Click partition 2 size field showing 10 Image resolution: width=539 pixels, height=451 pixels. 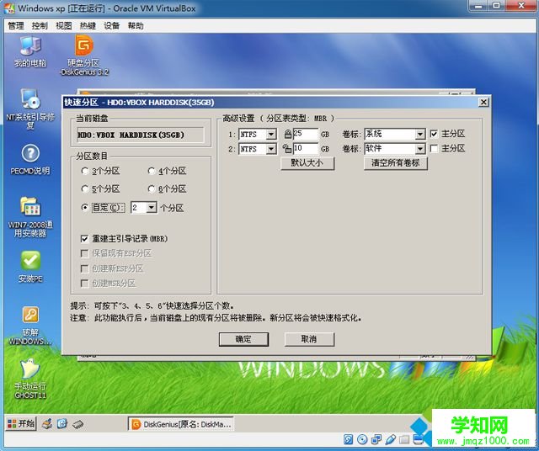tap(305, 149)
